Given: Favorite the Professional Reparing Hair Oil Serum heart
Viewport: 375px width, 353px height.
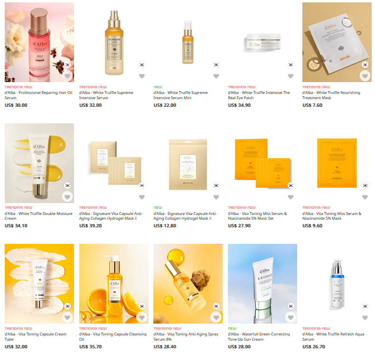Looking at the screenshot, I should click(x=67, y=76).
